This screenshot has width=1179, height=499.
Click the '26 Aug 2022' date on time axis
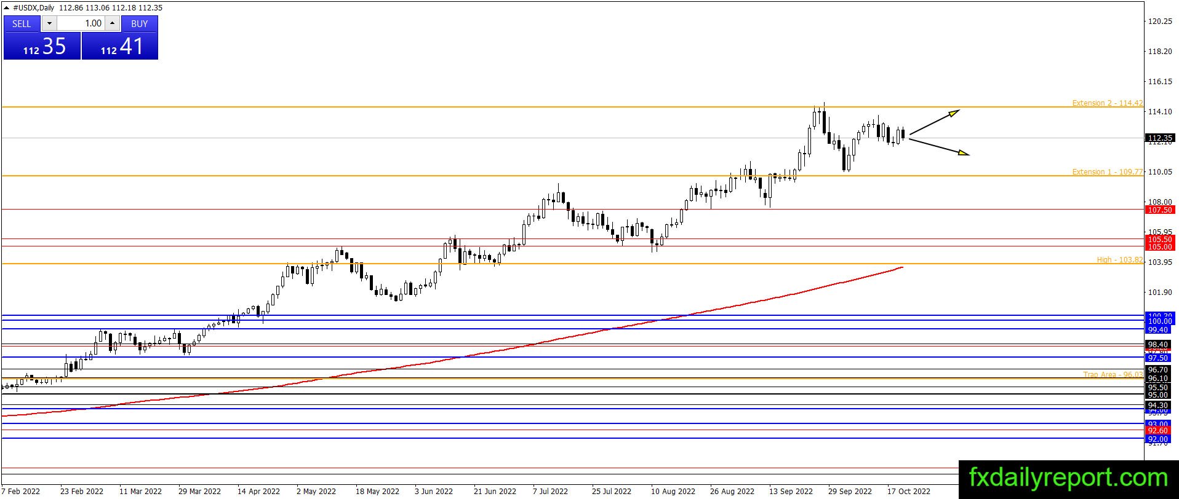coord(732,491)
